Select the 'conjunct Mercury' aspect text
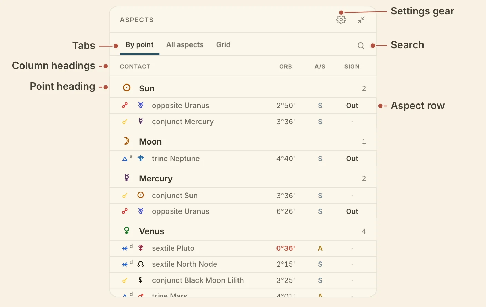 tap(183, 122)
